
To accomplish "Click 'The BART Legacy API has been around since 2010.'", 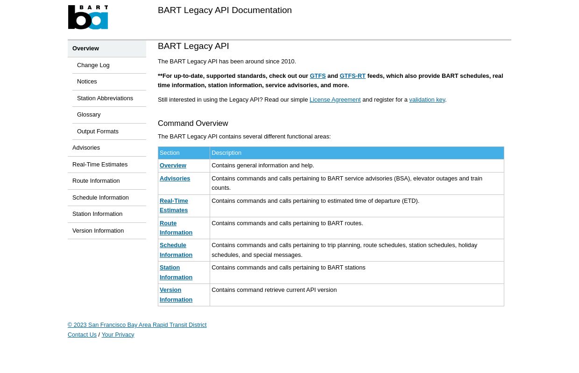I will [x=227, y=62].
